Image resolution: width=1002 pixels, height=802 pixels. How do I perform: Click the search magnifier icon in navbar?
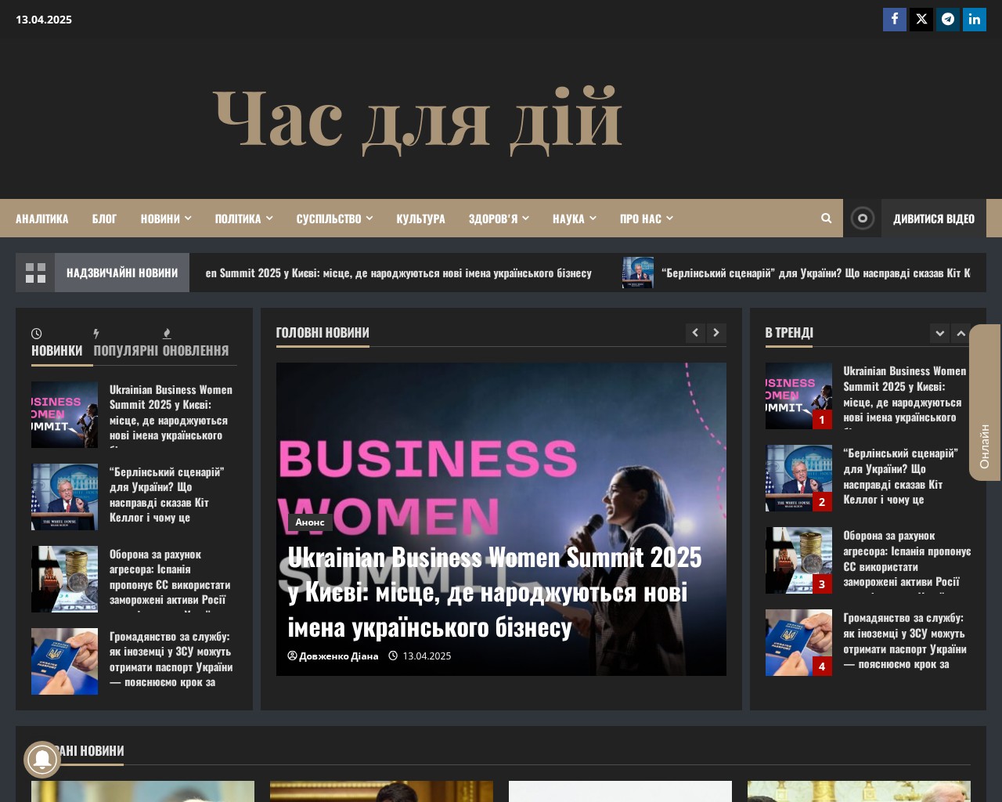pos(826,219)
